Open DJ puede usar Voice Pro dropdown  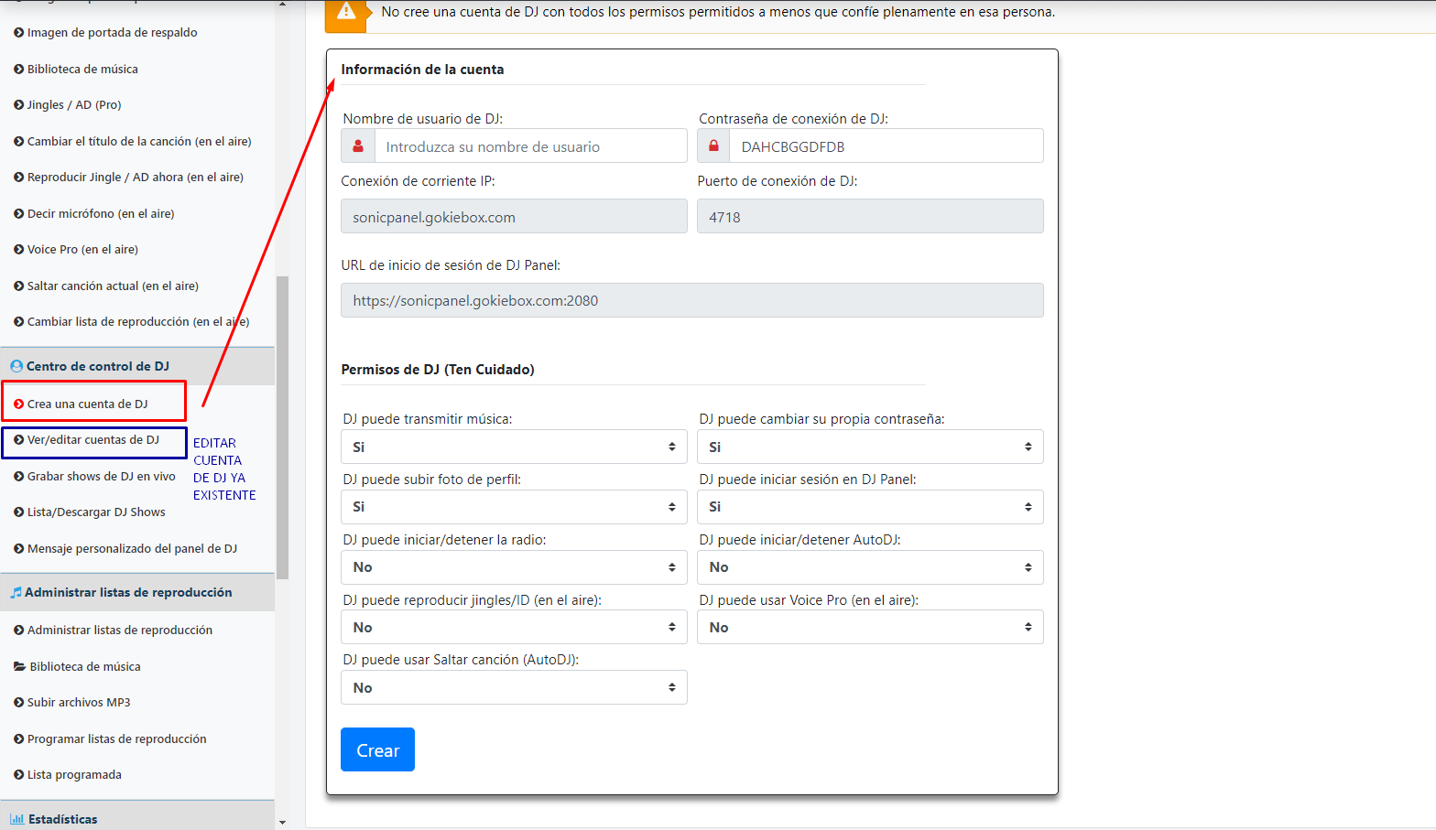pos(870,628)
